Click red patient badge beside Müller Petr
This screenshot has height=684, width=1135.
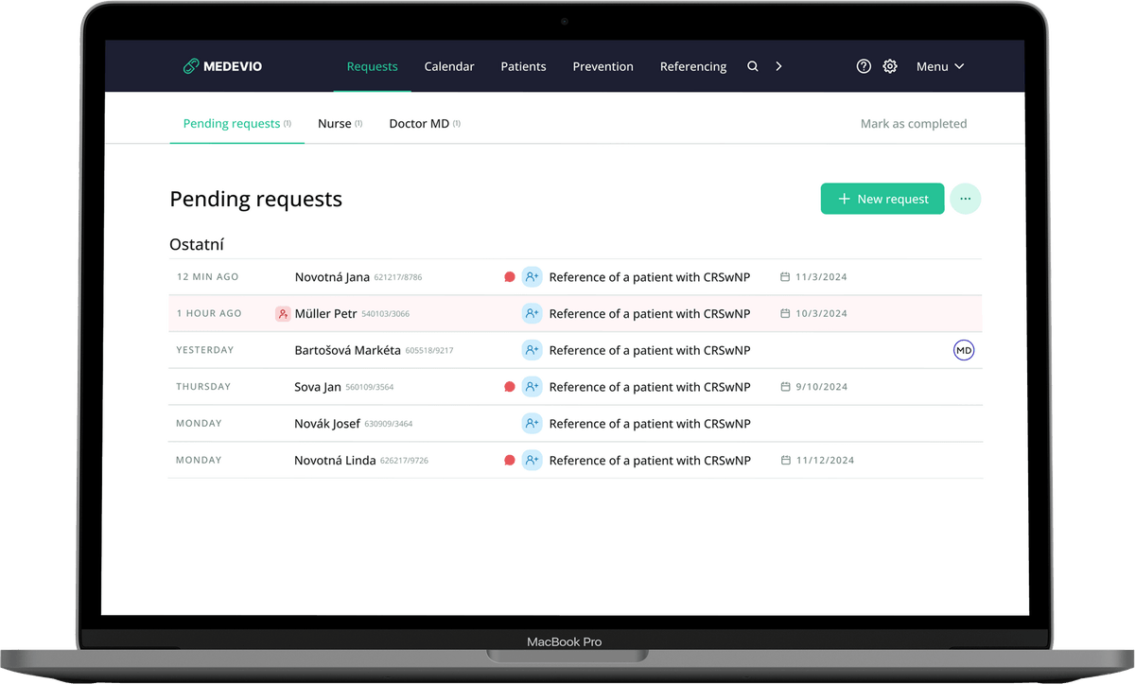tap(283, 314)
